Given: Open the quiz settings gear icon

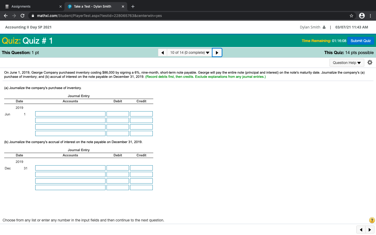Looking at the screenshot, I should [370, 62].
